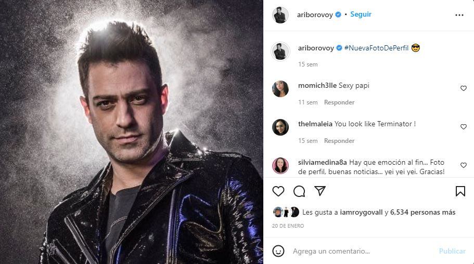This screenshot has width=474, height=264.
Task: Publish comment with Publicar button
Action: (452, 251)
